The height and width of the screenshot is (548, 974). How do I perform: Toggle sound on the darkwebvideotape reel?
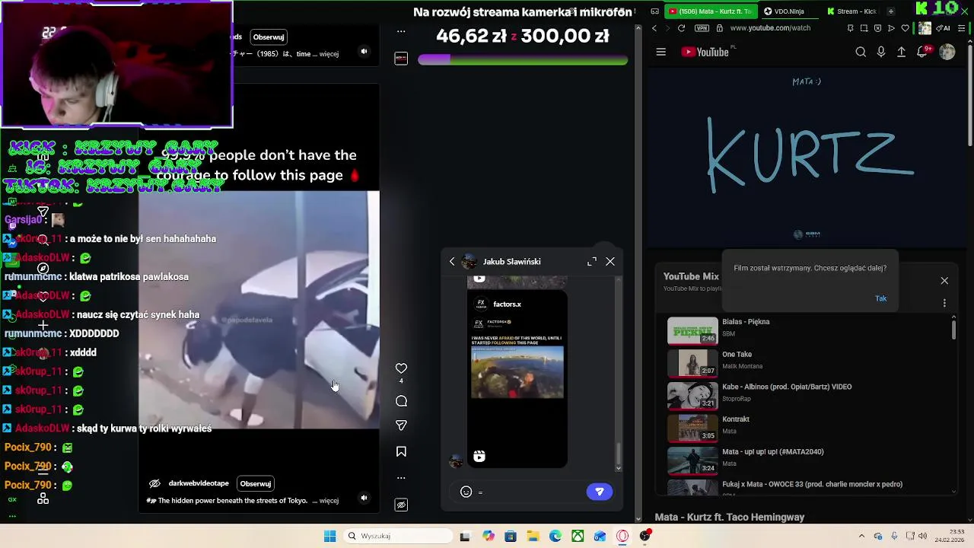(364, 498)
